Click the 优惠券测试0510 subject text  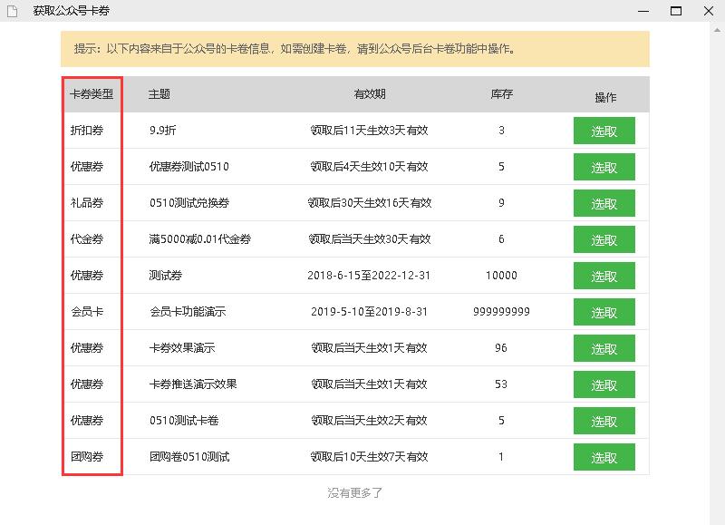point(189,167)
